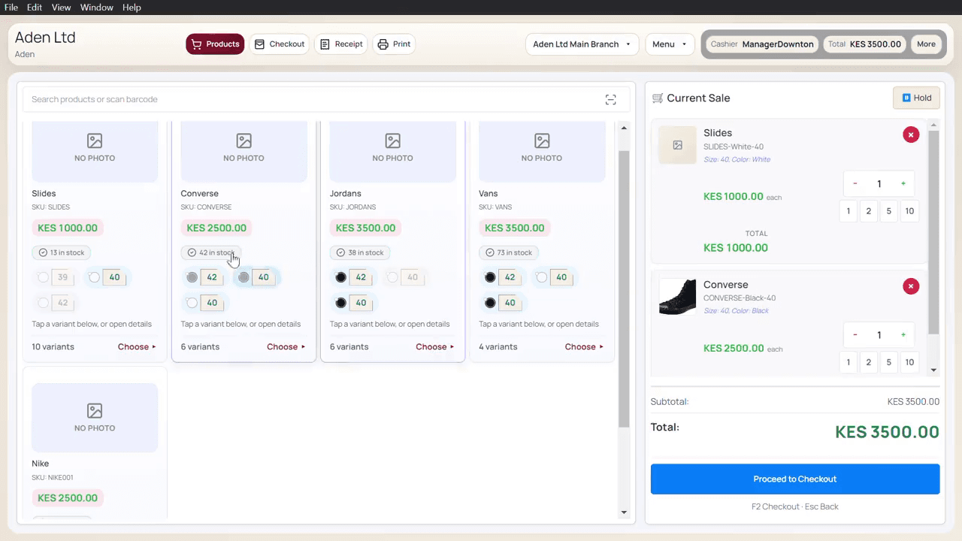The width and height of the screenshot is (962, 541).
Task: Open the Aden Ltd Main Branch dropdown
Action: pos(582,44)
